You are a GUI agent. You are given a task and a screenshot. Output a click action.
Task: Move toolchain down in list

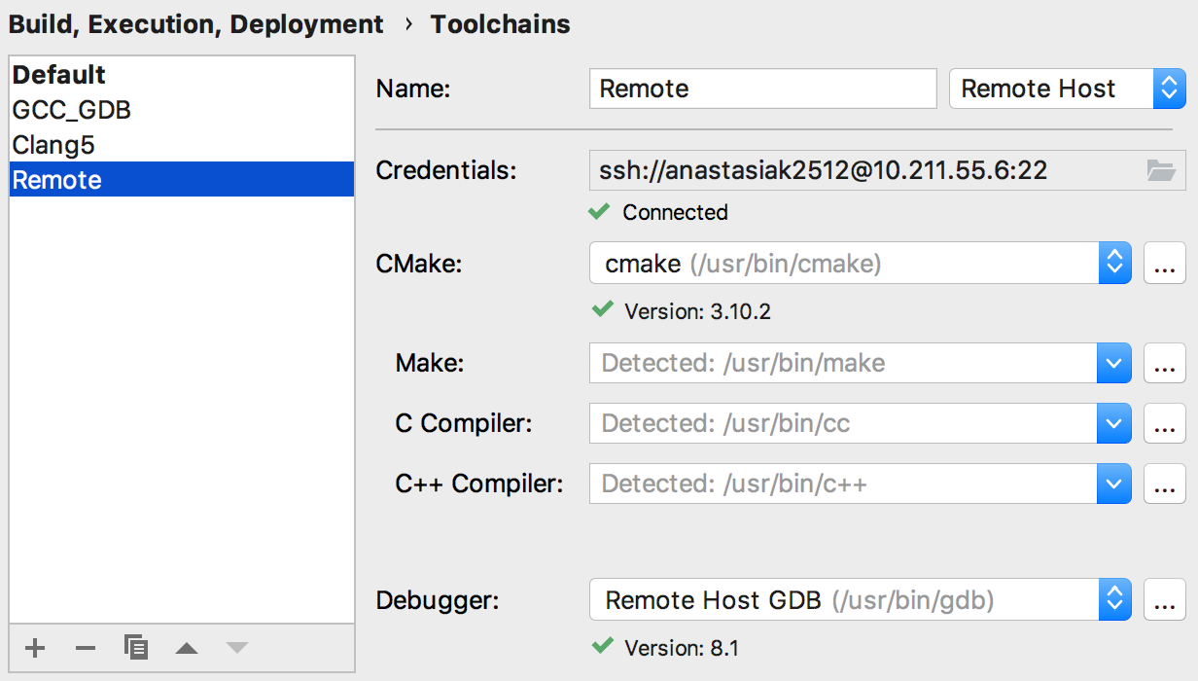pyautogui.click(x=237, y=648)
